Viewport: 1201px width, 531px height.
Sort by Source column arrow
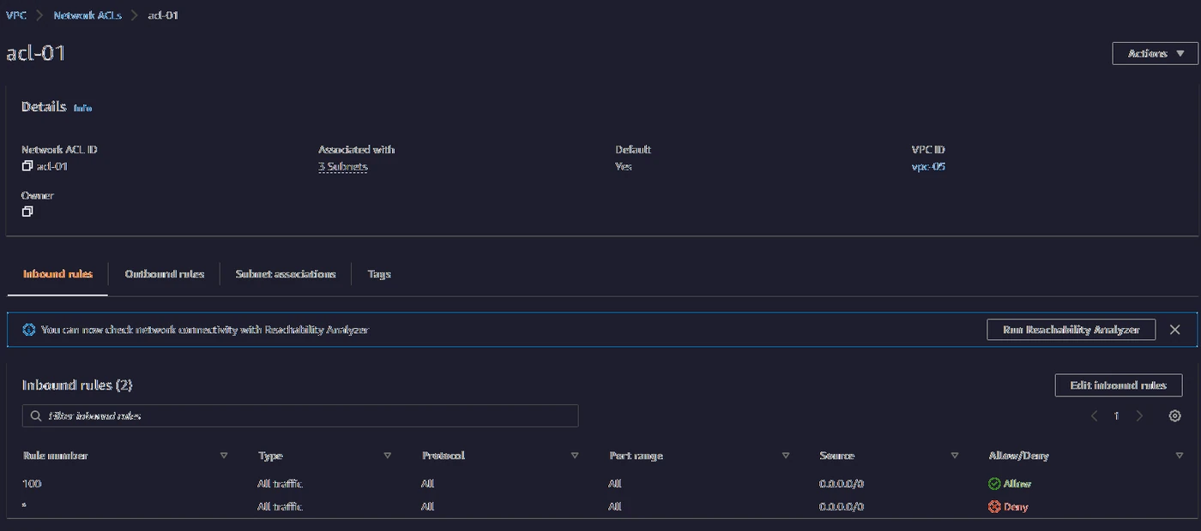tap(954, 456)
